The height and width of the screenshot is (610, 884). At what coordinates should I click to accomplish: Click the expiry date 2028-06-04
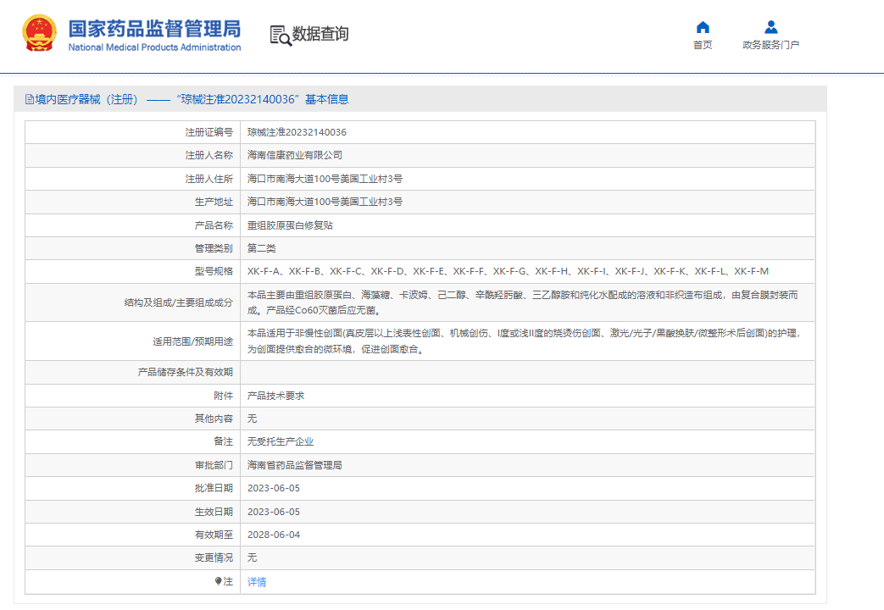point(274,535)
